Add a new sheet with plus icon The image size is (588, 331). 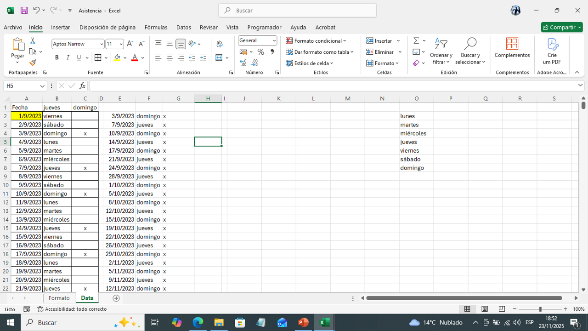click(116, 298)
